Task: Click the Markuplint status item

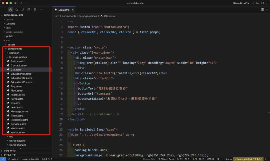Action: 248,159
